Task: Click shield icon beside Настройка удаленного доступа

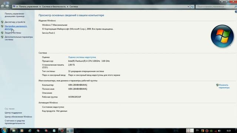Action: pyautogui.click(x=2, y=26)
